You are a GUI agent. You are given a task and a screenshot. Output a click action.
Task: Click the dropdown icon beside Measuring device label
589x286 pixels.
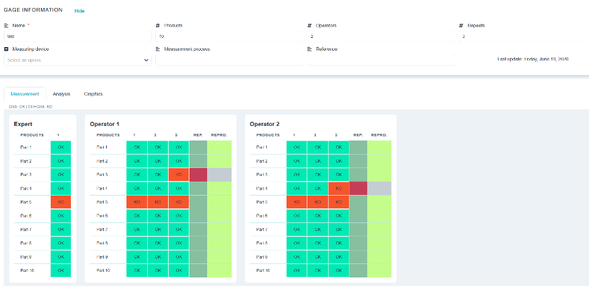6,50
